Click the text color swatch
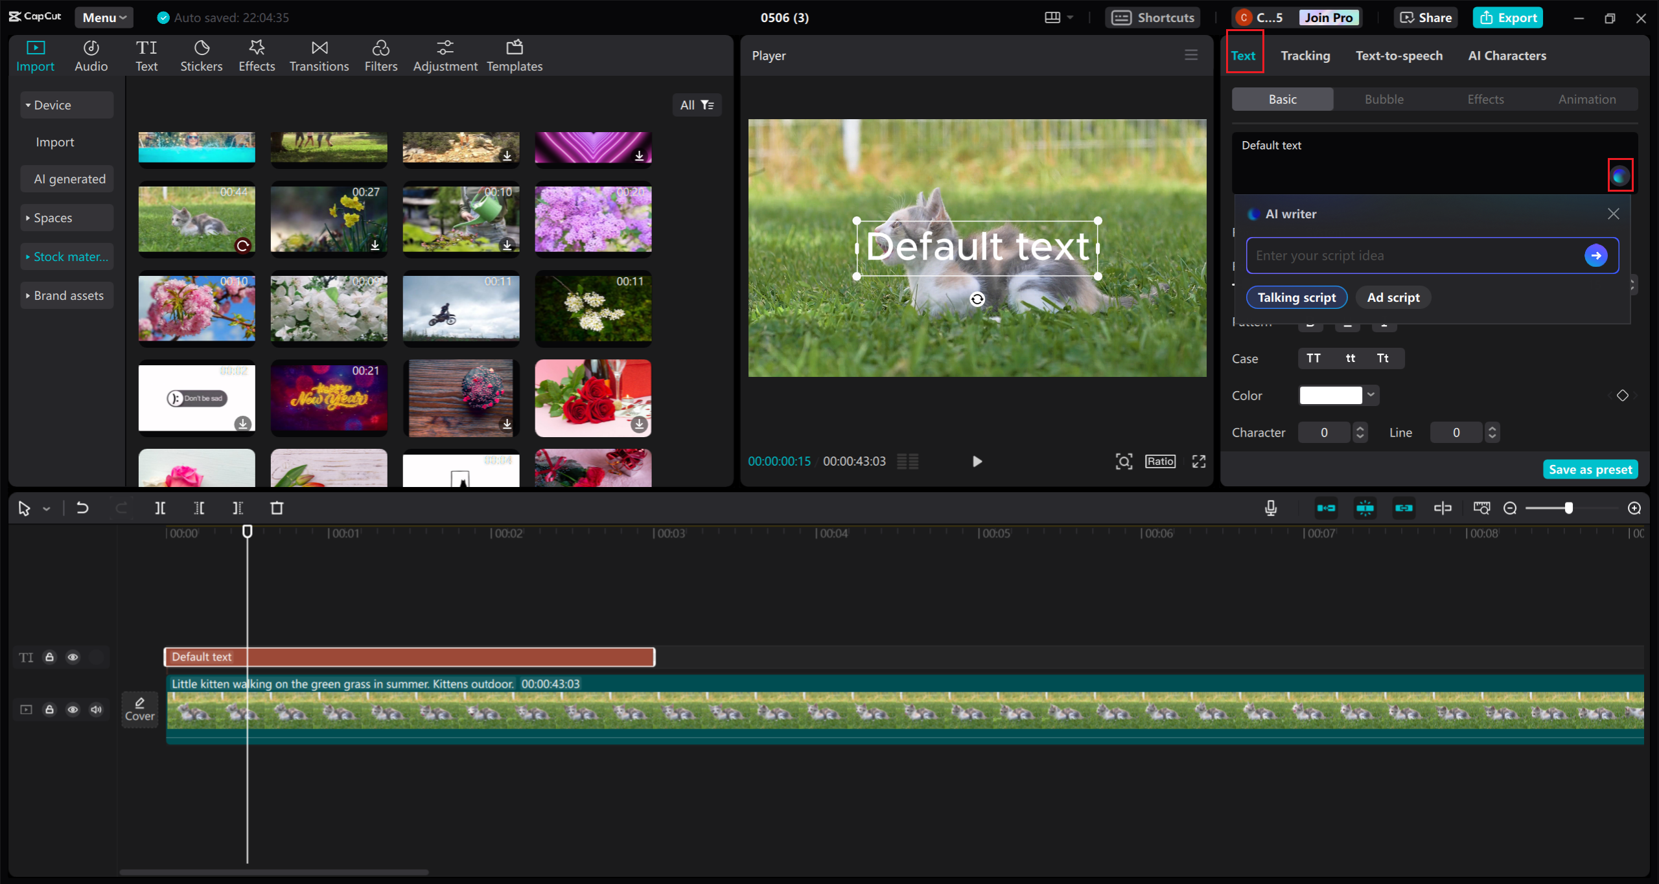 (x=1330, y=395)
